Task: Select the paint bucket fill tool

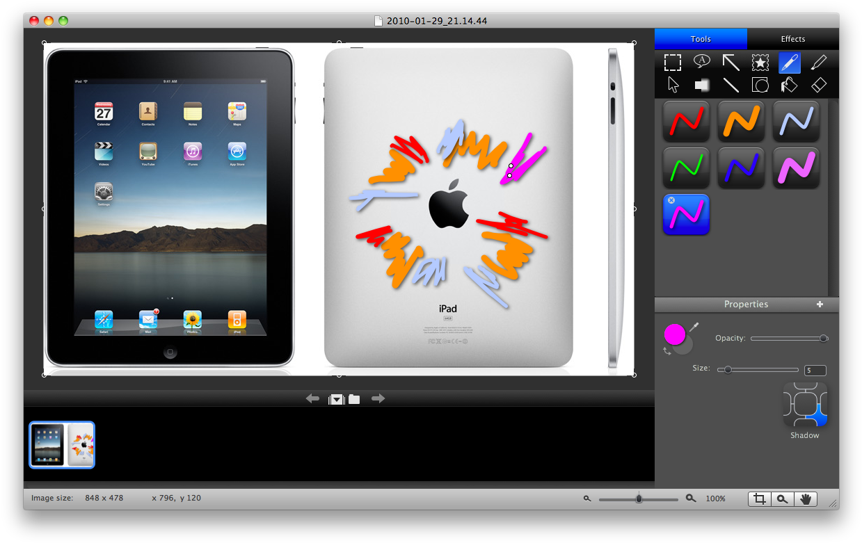Action: pos(789,85)
